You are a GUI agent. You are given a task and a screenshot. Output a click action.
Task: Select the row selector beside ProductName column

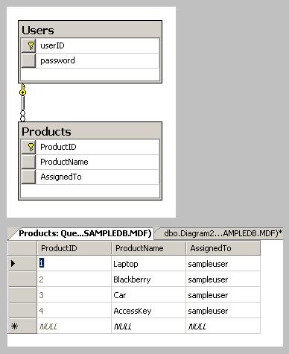pos(28,162)
